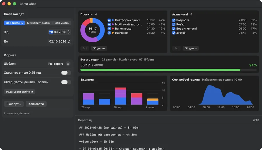The image size is (262, 150).
Task: Select the Цей тиждень range tab
Action: pyautogui.click(x=14, y=23)
